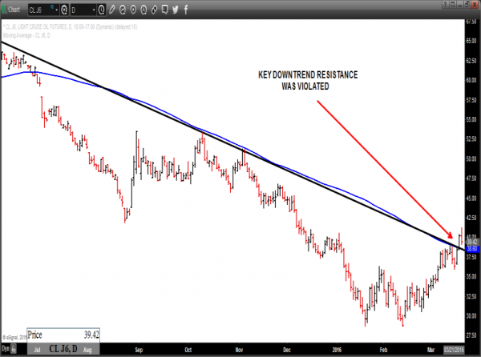Click the 03/21/2016 date marker
The image size is (481, 357).
point(454,351)
